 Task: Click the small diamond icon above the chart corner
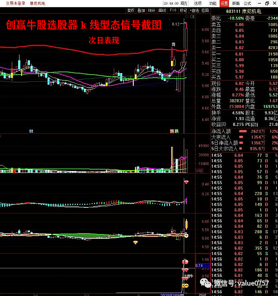point(187,17)
